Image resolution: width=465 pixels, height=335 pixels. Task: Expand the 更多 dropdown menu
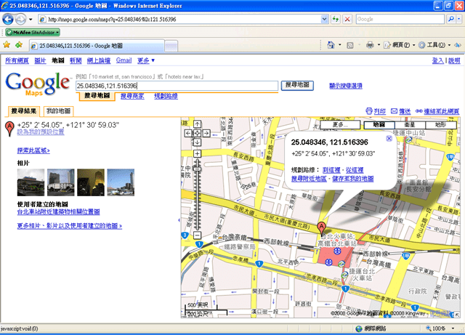coord(146,60)
